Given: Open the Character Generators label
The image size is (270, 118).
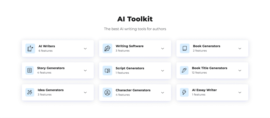Looking at the screenshot, I should pos(133,90).
